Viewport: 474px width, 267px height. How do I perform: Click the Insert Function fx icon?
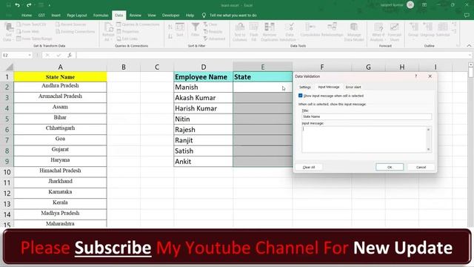(x=70, y=55)
